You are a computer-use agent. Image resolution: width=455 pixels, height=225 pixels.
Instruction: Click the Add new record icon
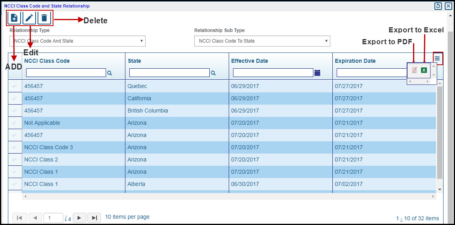point(14,18)
